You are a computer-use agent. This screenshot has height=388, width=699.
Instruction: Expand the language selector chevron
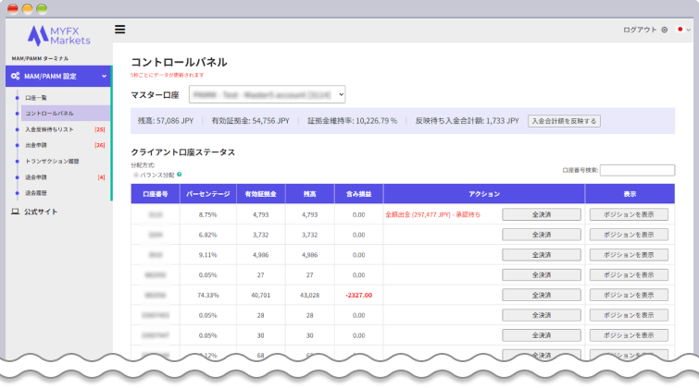688,30
